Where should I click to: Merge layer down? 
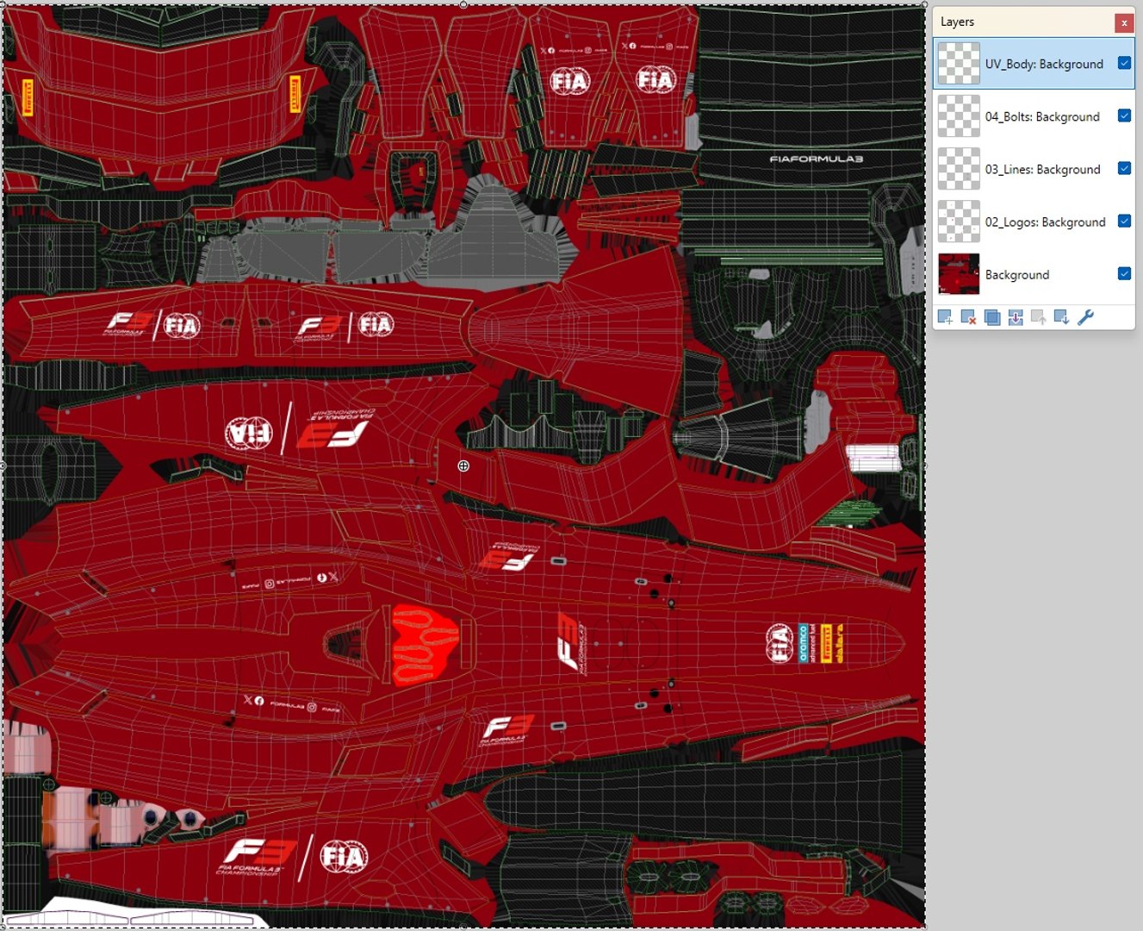coord(1015,317)
